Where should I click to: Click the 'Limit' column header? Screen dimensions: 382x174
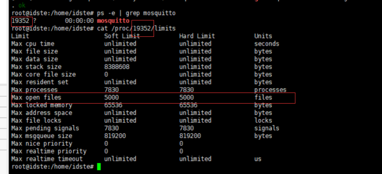20,36
